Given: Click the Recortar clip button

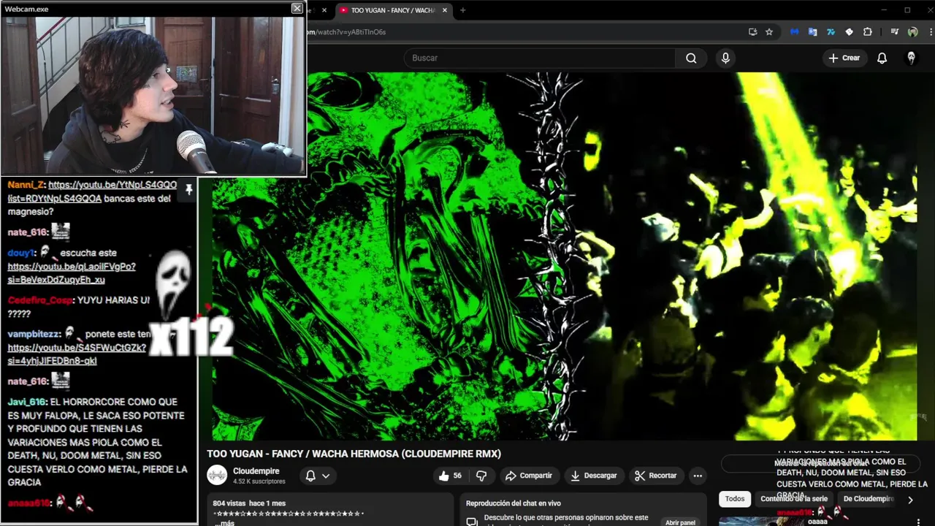Looking at the screenshot, I should coord(655,476).
